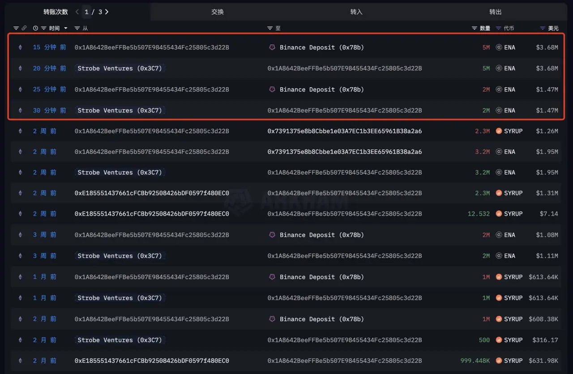Open the chain filter icon in header
Screen dimensions: 573x374
pyautogui.click(x=16, y=28)
